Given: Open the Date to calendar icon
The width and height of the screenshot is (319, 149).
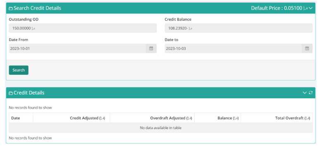Looking at the screenshot, I should coord(307,49).
